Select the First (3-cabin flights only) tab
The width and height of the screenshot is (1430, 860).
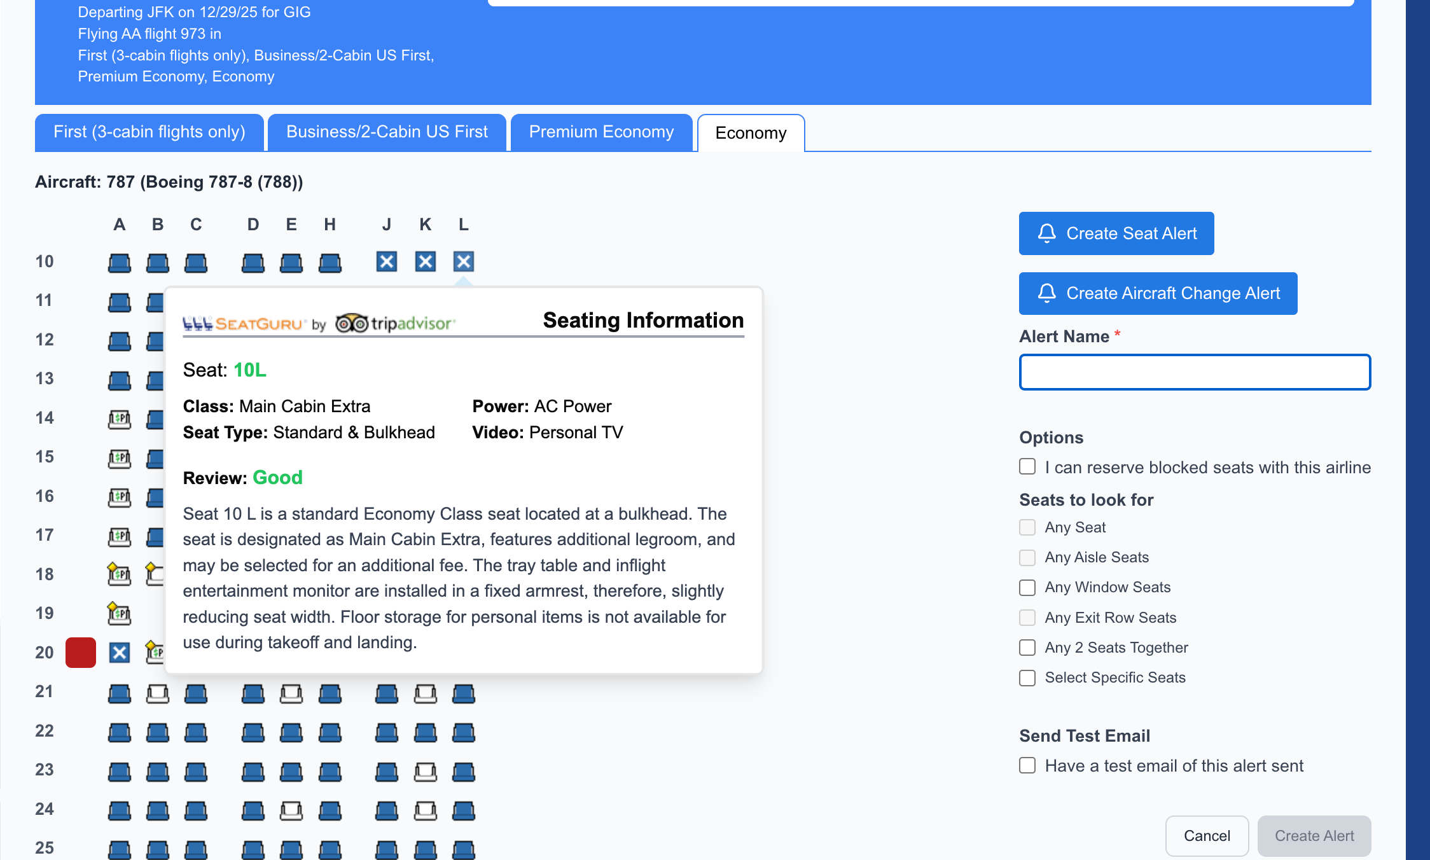tap(149, 132)
